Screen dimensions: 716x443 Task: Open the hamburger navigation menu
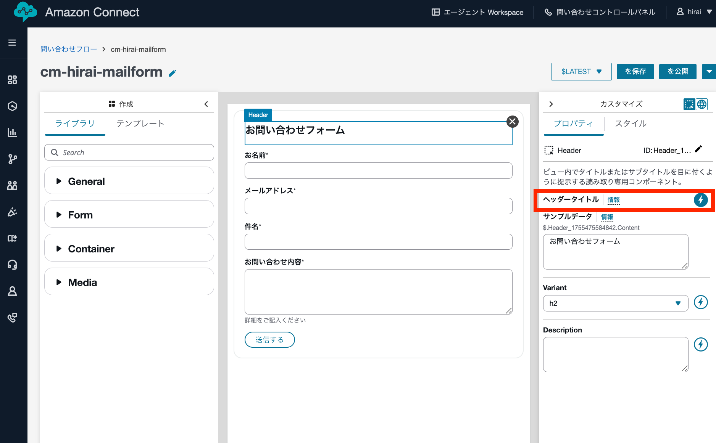tap(12, 43)
